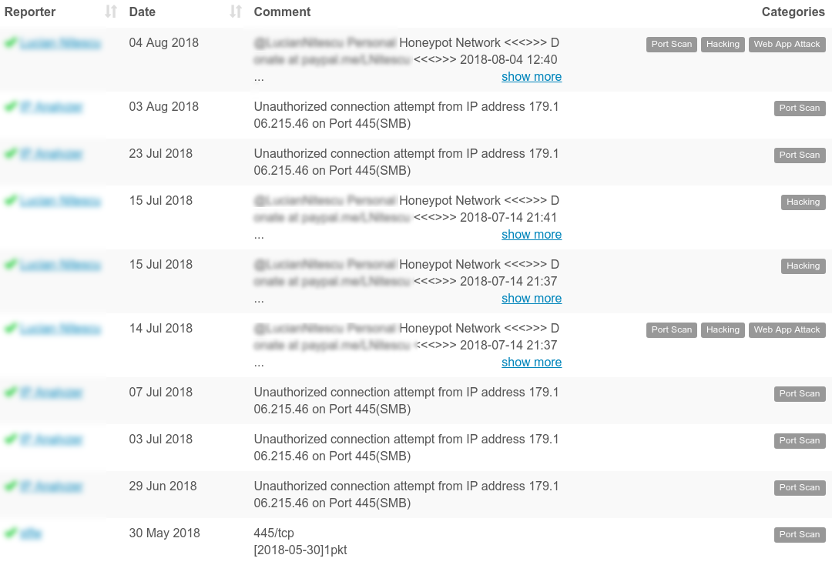832x565 pixels.
Task: Click the green checkmark on 30 May 2018 row
Action: pyautogui.click(x=11, y=533)
